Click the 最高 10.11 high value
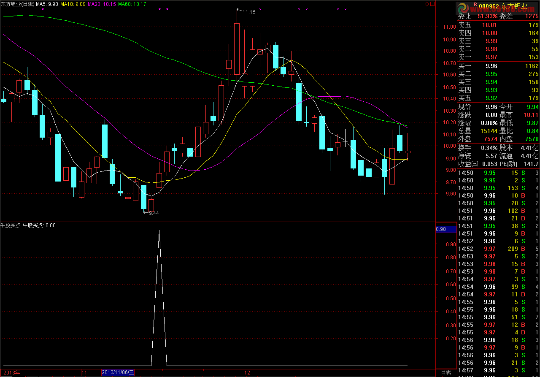Viewport: 540px width, 377px height. click(x=531, y=115)
